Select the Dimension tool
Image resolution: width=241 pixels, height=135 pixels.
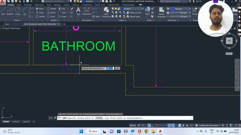pyautogui.click(x=87, y=11)
